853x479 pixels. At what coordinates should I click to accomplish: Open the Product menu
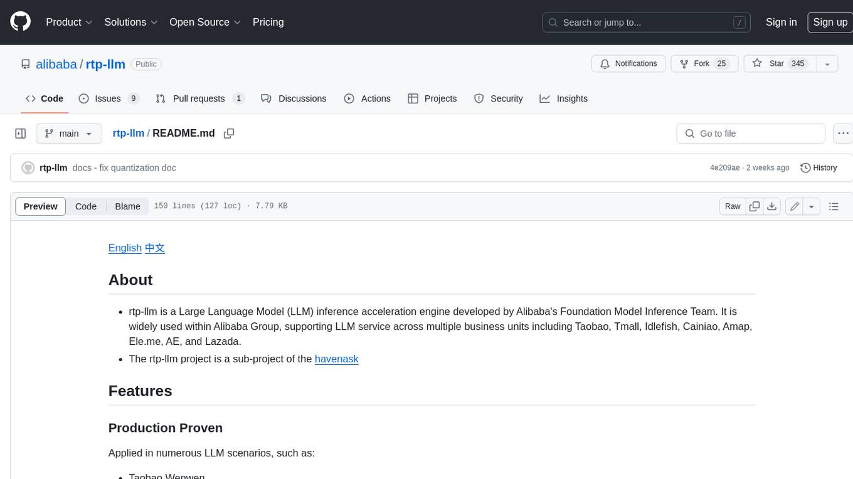(69, 22)
